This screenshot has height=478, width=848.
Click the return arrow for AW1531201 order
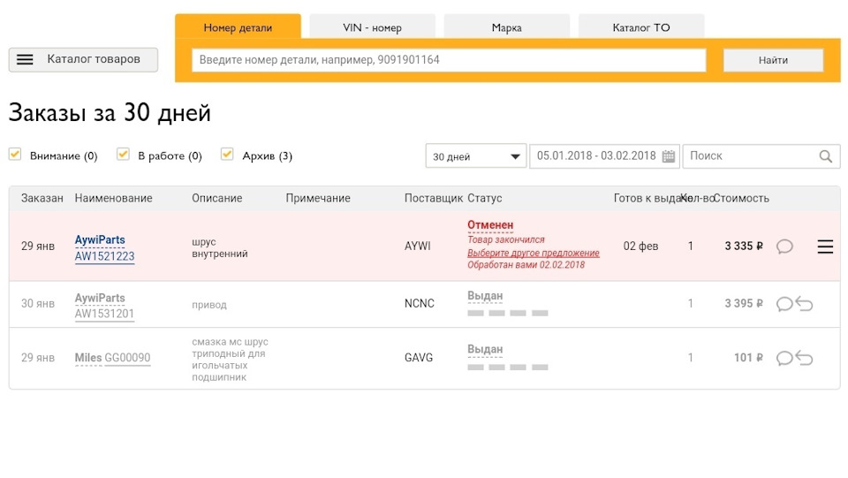tap(804, 304)
